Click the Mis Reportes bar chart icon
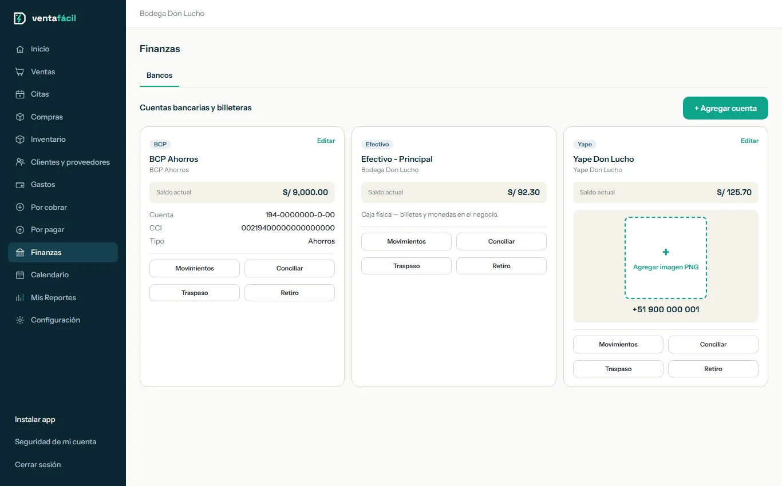The width and height of the screenshot is (782, 486). click(20, 298)
